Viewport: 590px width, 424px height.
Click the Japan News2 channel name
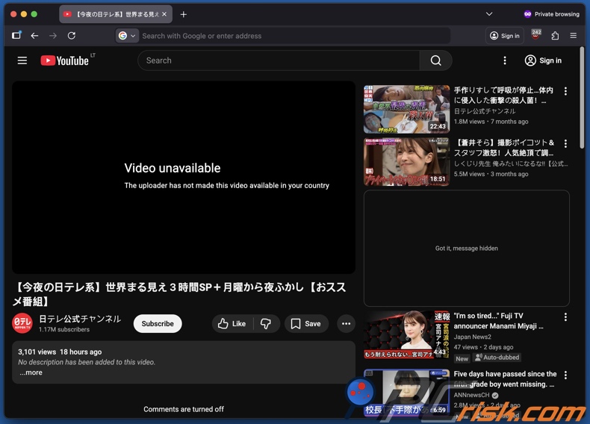(x=472, y=337)
